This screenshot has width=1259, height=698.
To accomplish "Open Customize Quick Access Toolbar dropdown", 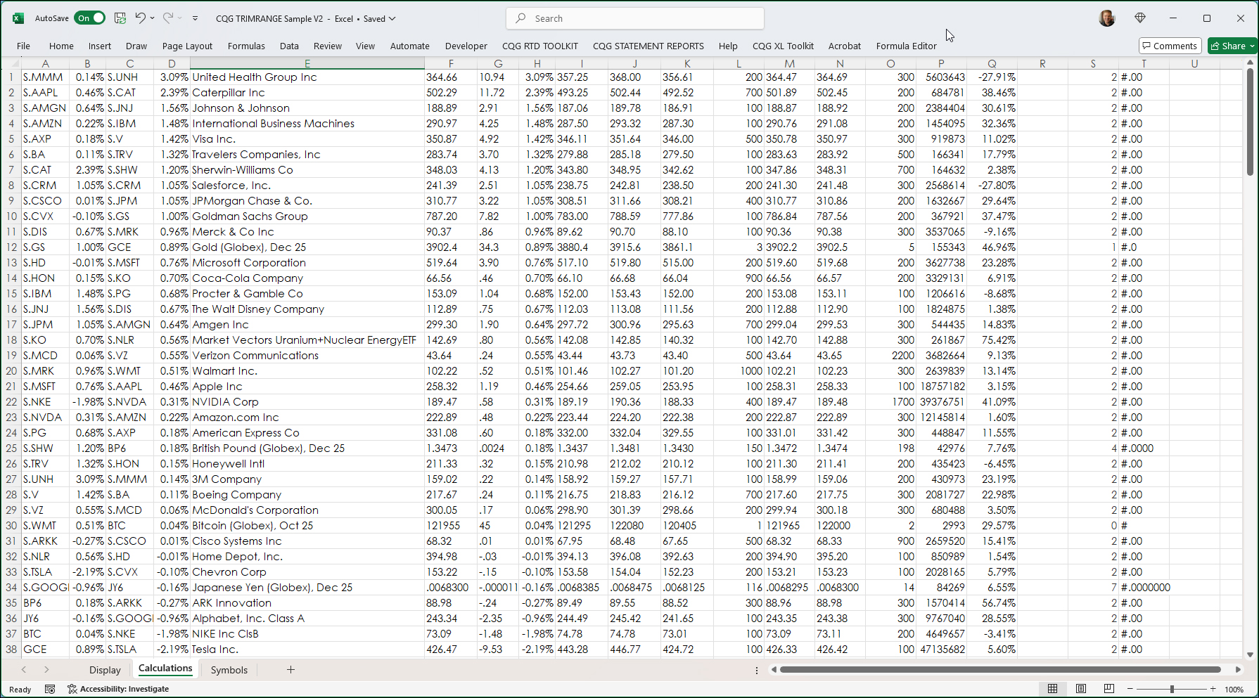I will (195, 18).
